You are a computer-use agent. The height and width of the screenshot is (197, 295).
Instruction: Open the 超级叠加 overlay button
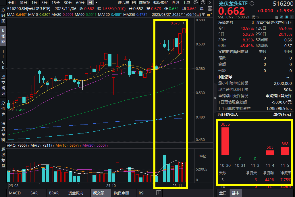(161, 3)
